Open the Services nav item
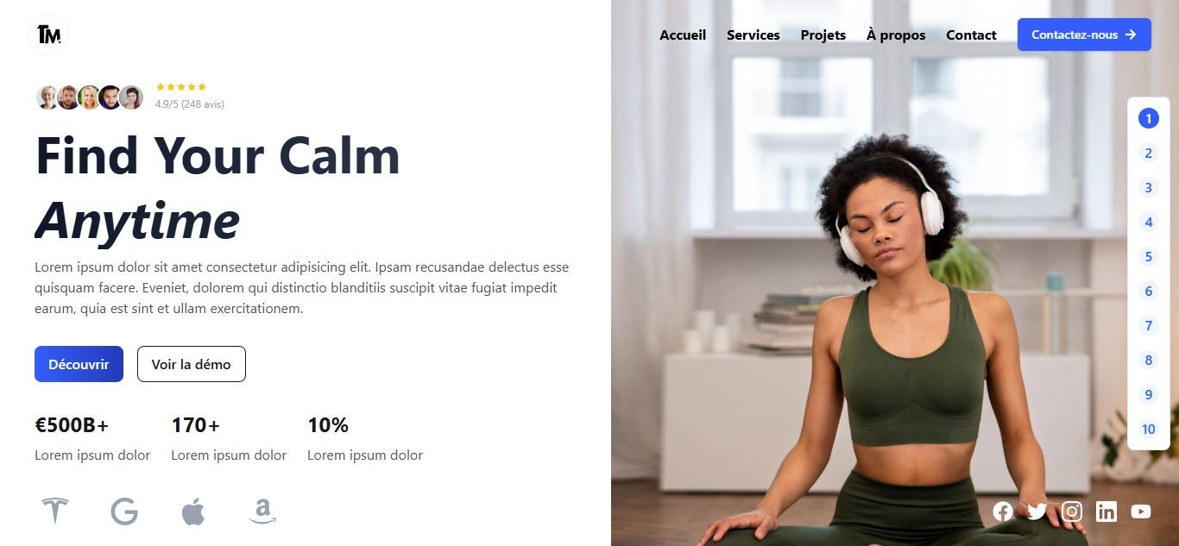The width and height of the screenshot is (1179, 546). [x=753, y=35]
